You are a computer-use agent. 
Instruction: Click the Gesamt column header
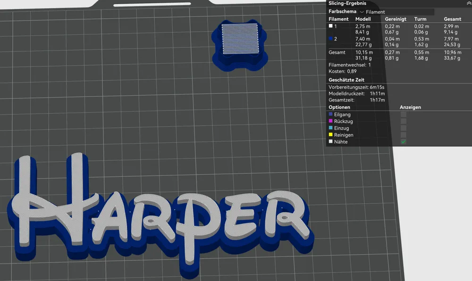(453, 19)
